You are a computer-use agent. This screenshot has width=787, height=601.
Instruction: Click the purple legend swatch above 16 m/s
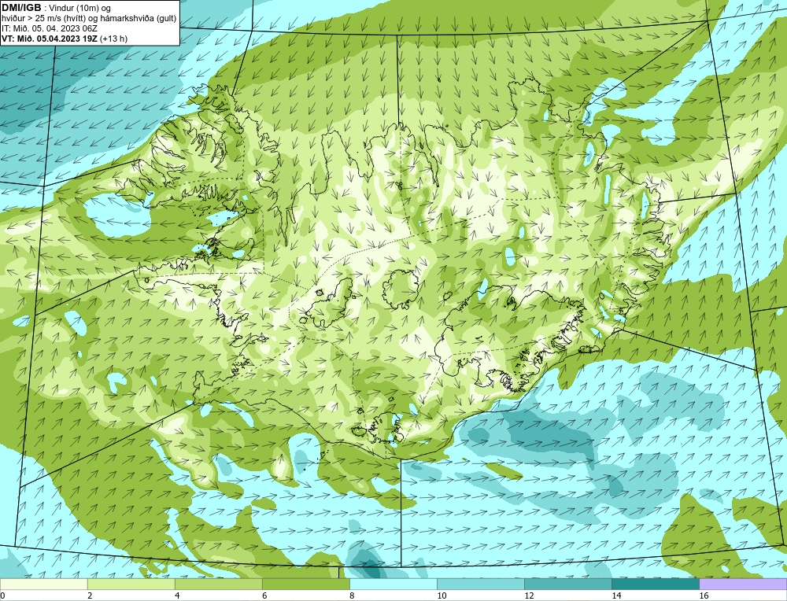pyautogui.click(x=743, y=584)
